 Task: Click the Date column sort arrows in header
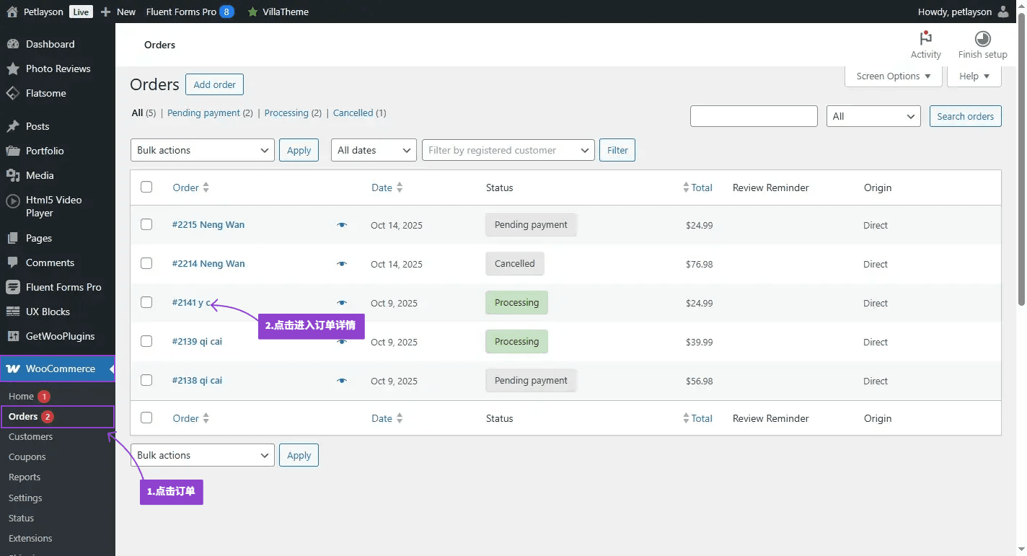[x=400, y=187]
